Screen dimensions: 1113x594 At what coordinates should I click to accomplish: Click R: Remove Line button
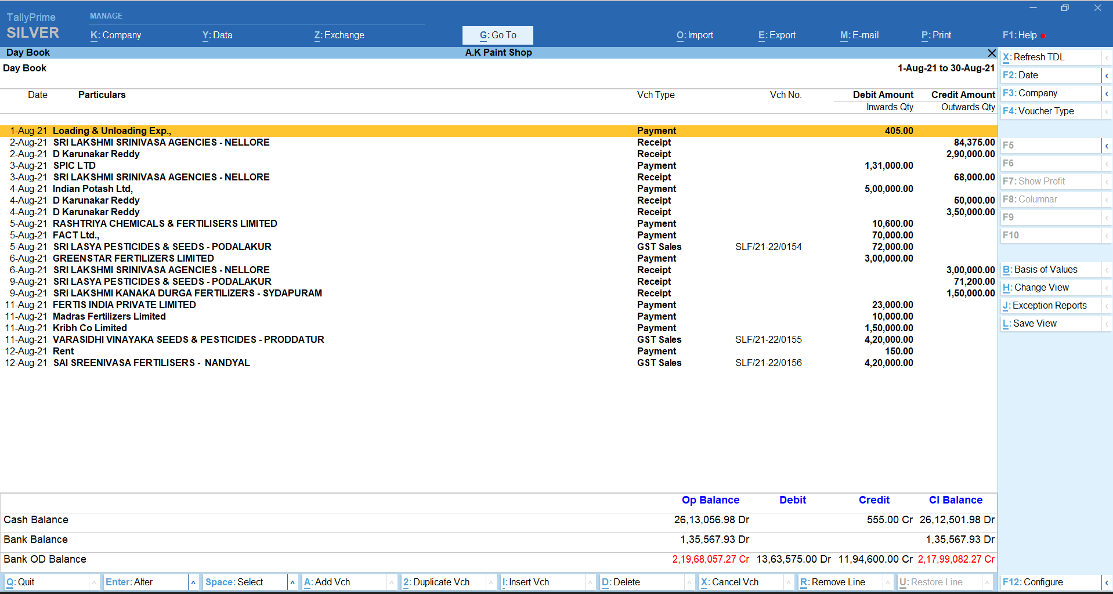[840, 582]
